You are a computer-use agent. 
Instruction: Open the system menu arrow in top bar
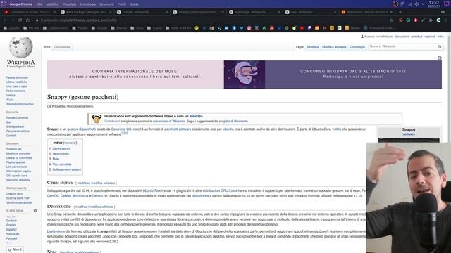click(423, 4)
